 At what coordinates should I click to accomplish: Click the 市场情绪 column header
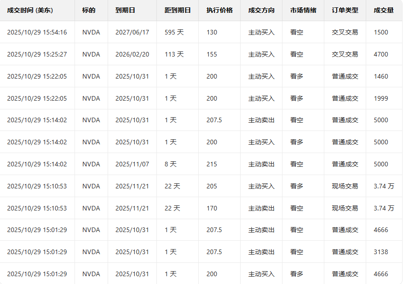[x=303, y=10]
